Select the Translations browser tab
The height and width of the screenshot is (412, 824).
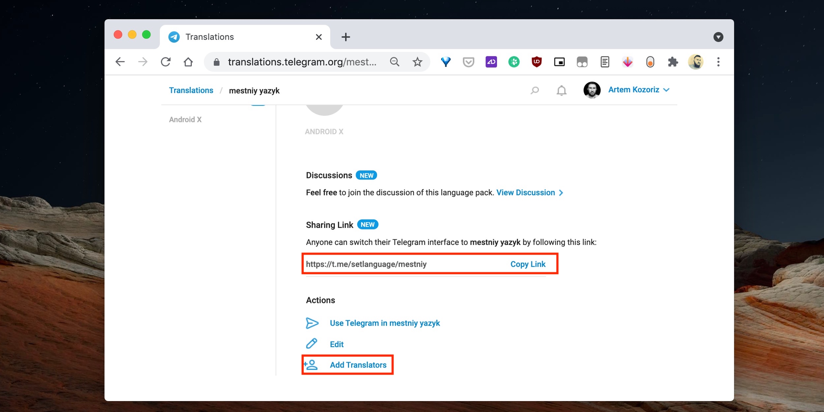tap(245, 37)
